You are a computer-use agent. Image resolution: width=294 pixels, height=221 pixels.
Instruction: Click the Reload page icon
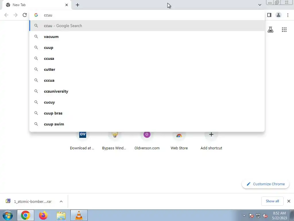pos(25,15)
